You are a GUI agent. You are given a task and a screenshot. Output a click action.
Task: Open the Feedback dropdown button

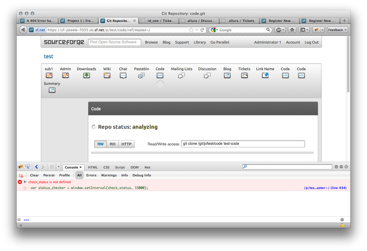tap(337, 30)
